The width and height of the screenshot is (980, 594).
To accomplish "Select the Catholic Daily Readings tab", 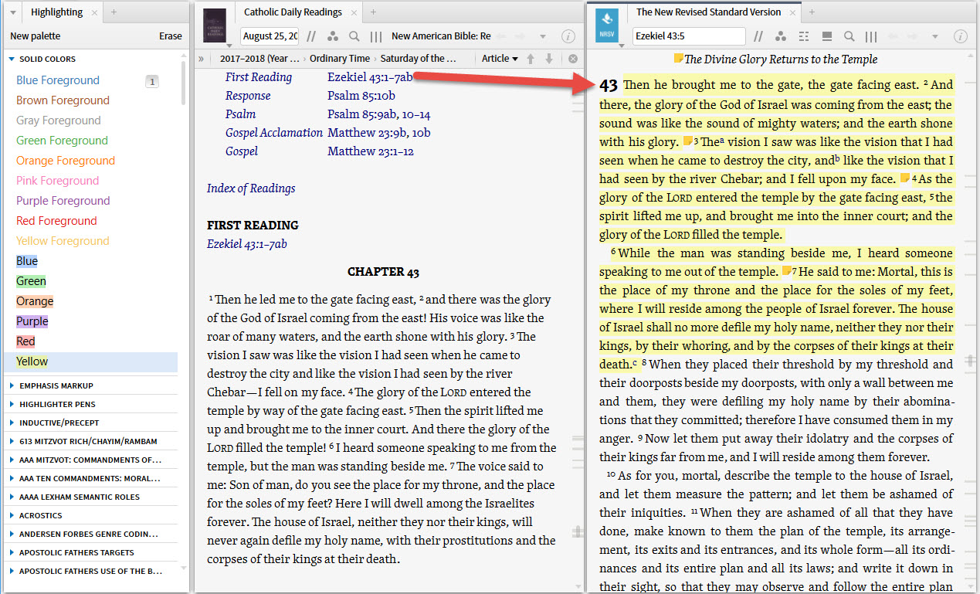I will [293, 12].
